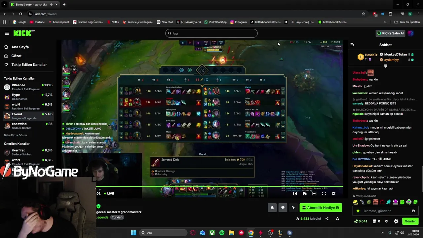Open HestiaTr top gifter entry
423x238 pixels.
(x=367, y=57)
